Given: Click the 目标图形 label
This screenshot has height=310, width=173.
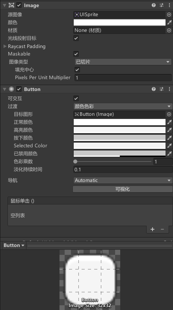Looking at the screenshot, I should (x=23, y=114).
